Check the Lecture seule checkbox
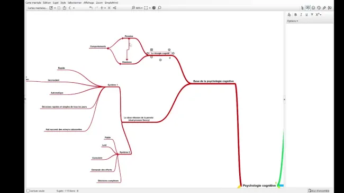Image resolution: width=344 pixels, height=193 pixels. point(28,191)
